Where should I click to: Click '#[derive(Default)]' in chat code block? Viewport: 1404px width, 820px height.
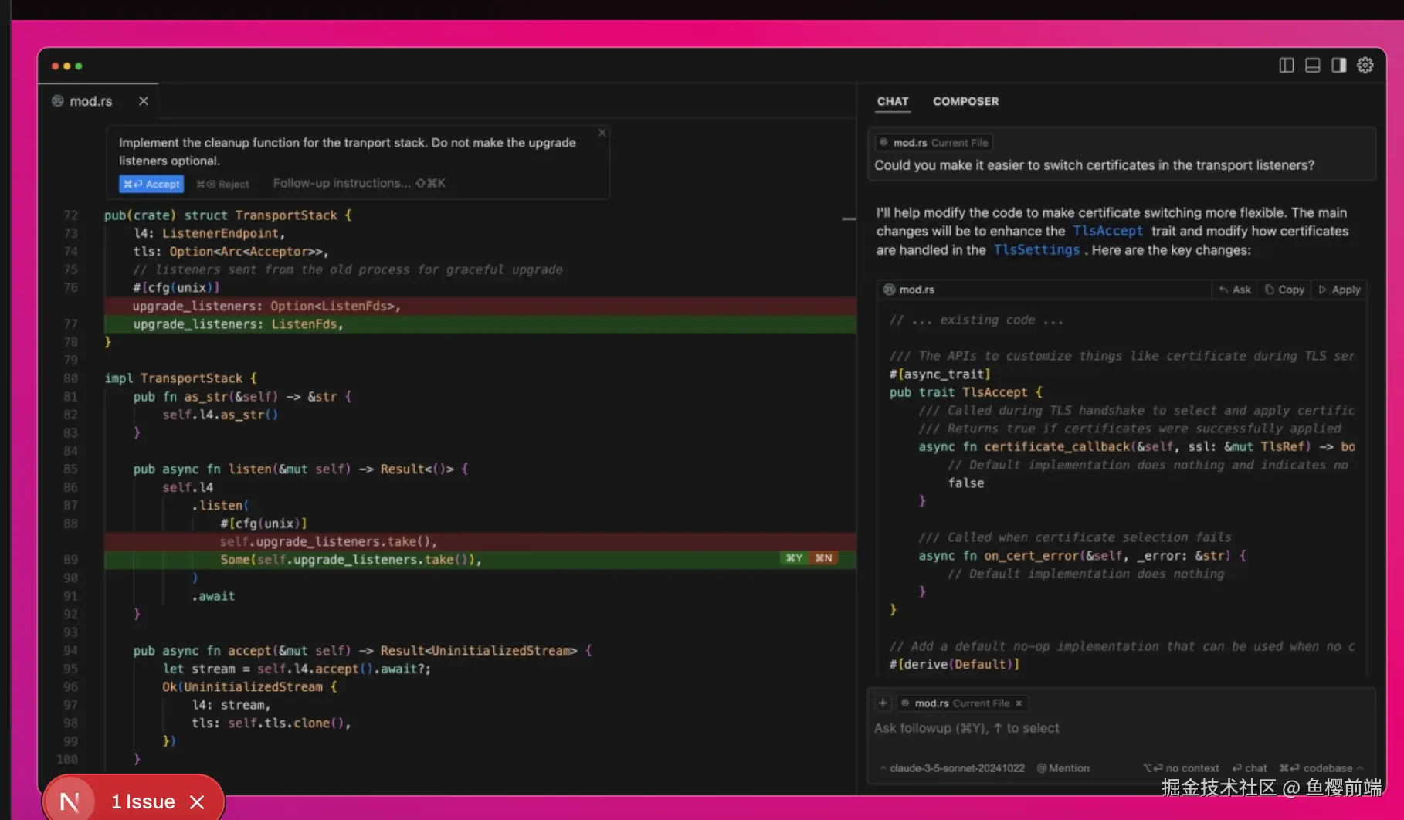click(x=954, y=664)
